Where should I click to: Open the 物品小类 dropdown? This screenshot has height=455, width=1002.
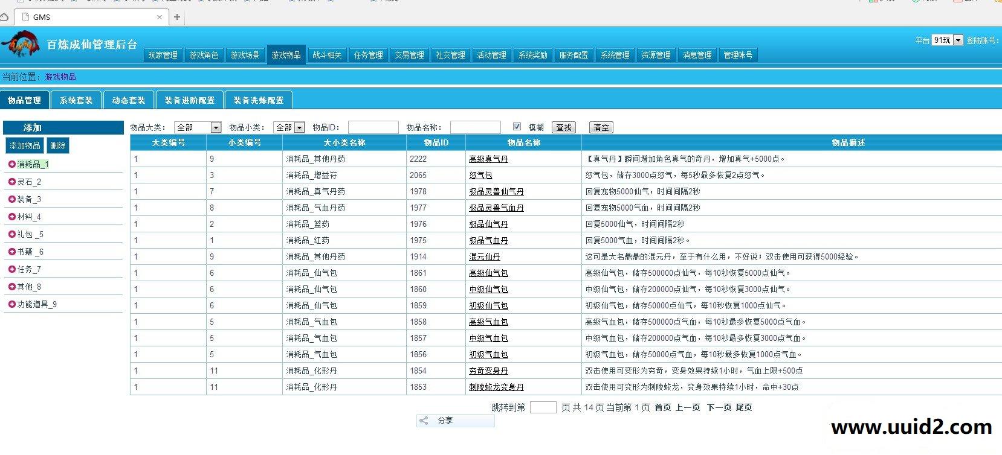click(289, 127)
